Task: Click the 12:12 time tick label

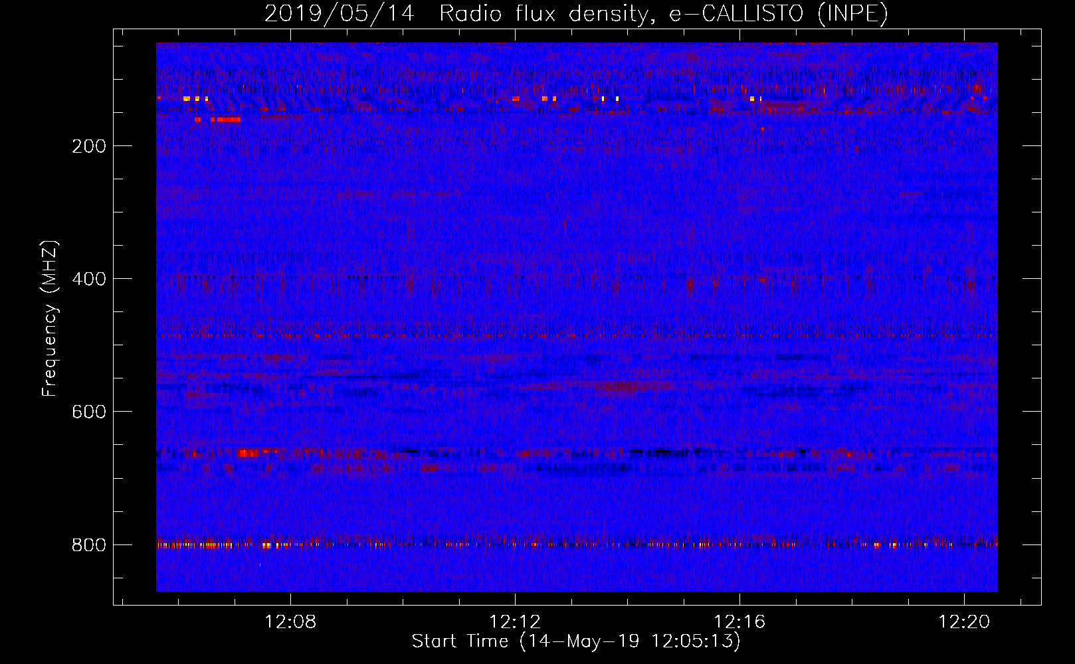Action: (x=515, y=622)
